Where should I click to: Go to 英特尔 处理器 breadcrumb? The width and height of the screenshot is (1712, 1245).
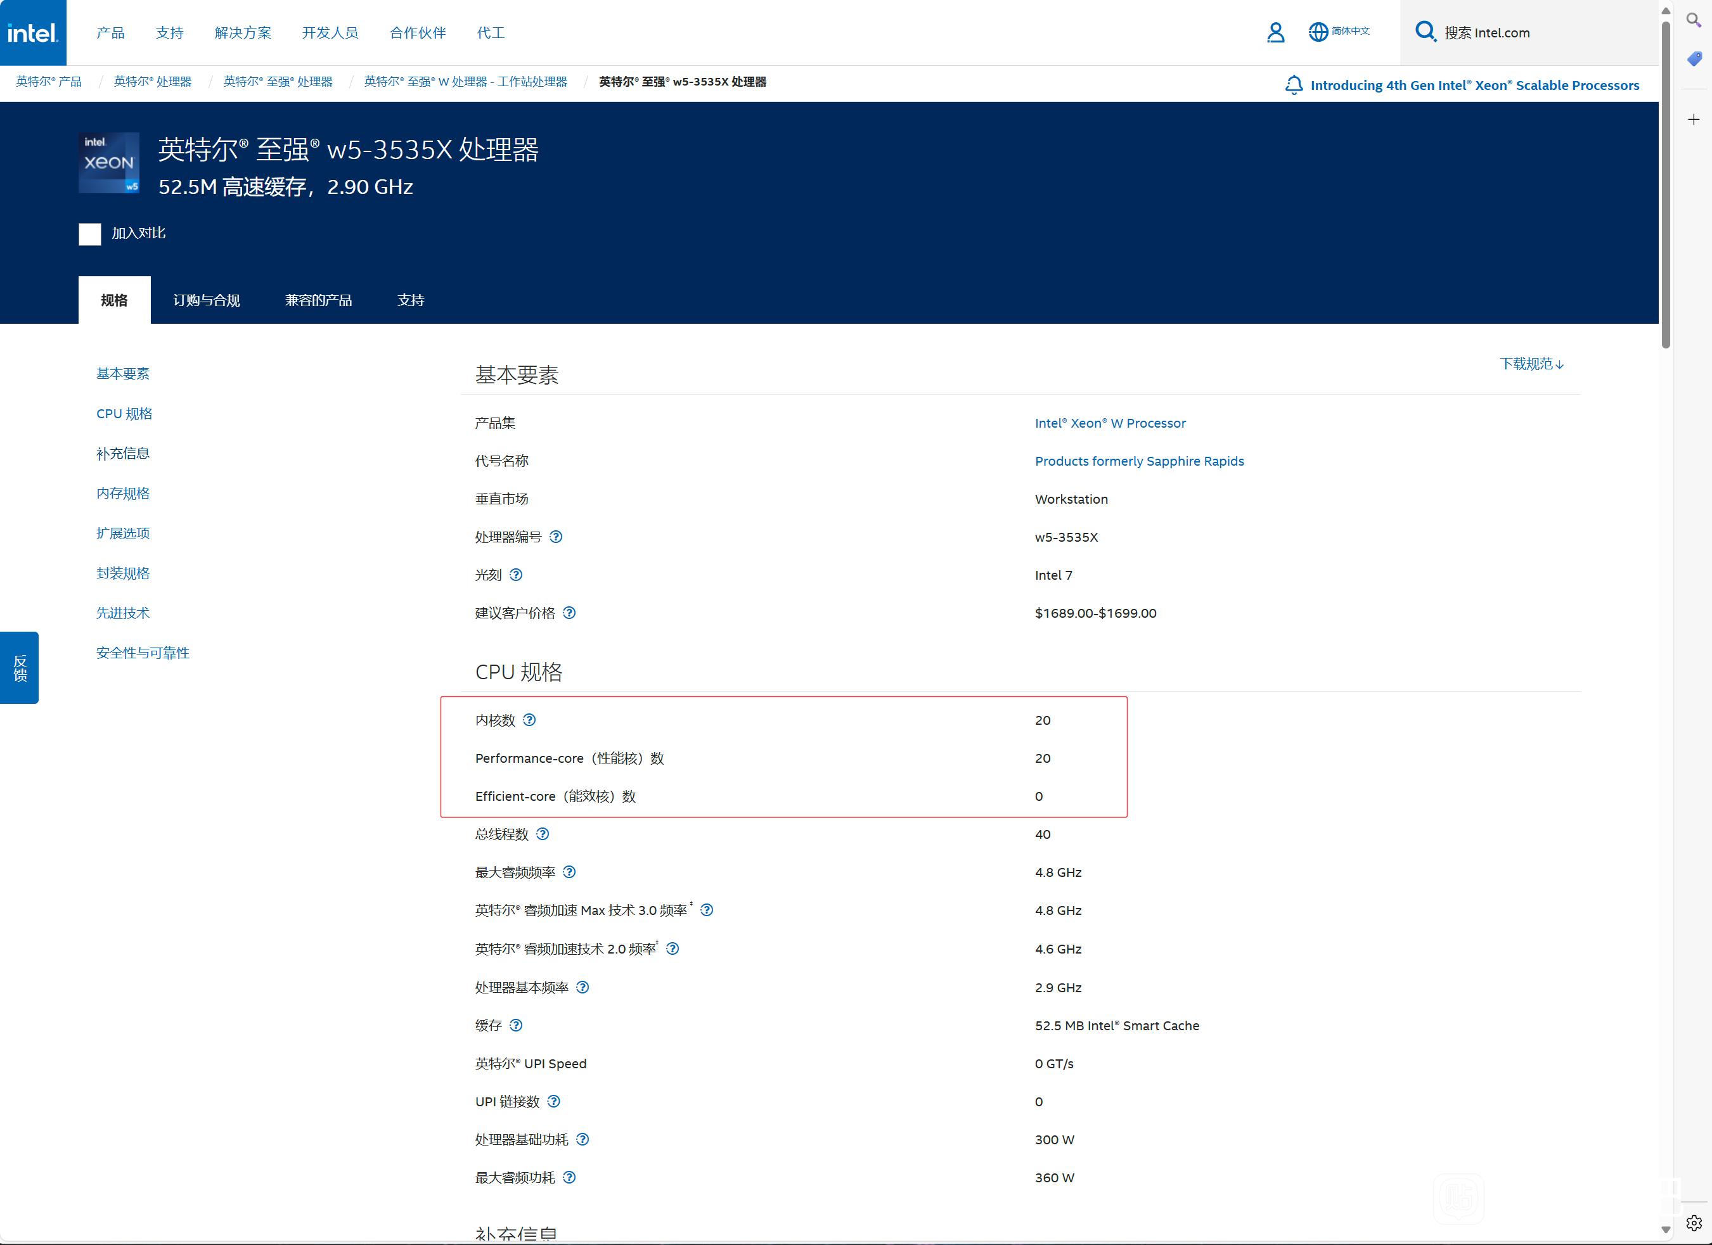coord(153,82)
